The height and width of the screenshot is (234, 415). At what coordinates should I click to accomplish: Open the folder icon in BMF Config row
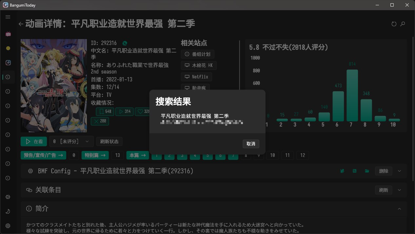(x=367, y=171)
